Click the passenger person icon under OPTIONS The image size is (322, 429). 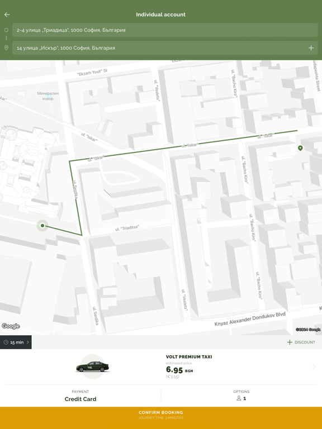[x=239, y=398]
